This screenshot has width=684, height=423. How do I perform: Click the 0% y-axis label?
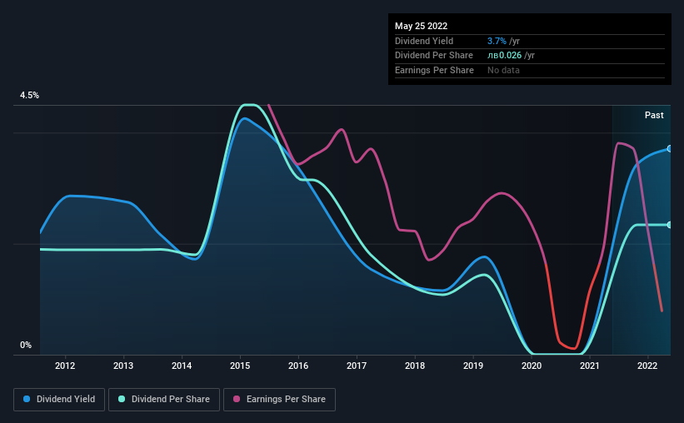pos(26,345)
